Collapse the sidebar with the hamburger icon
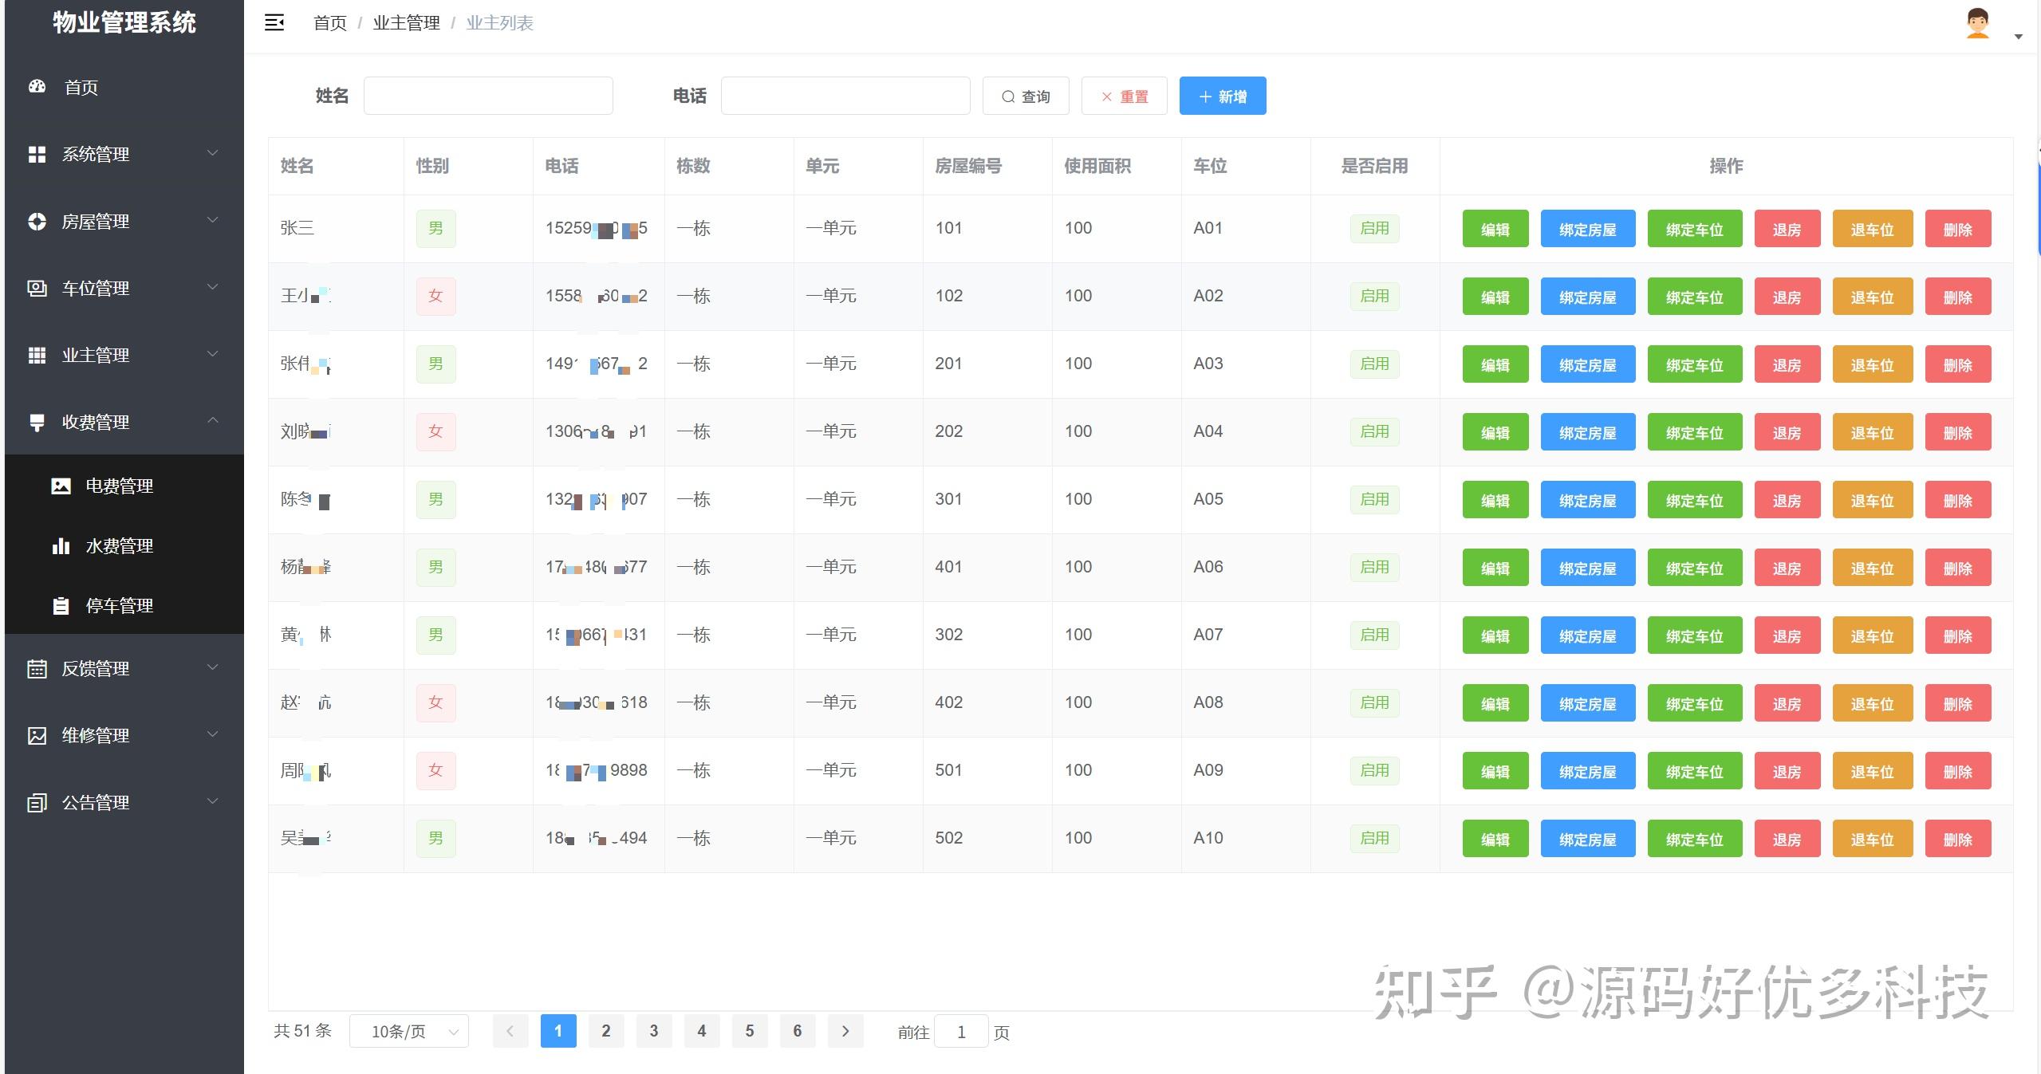Viewport: 2041px width, 1074px height. click(274, 22)
